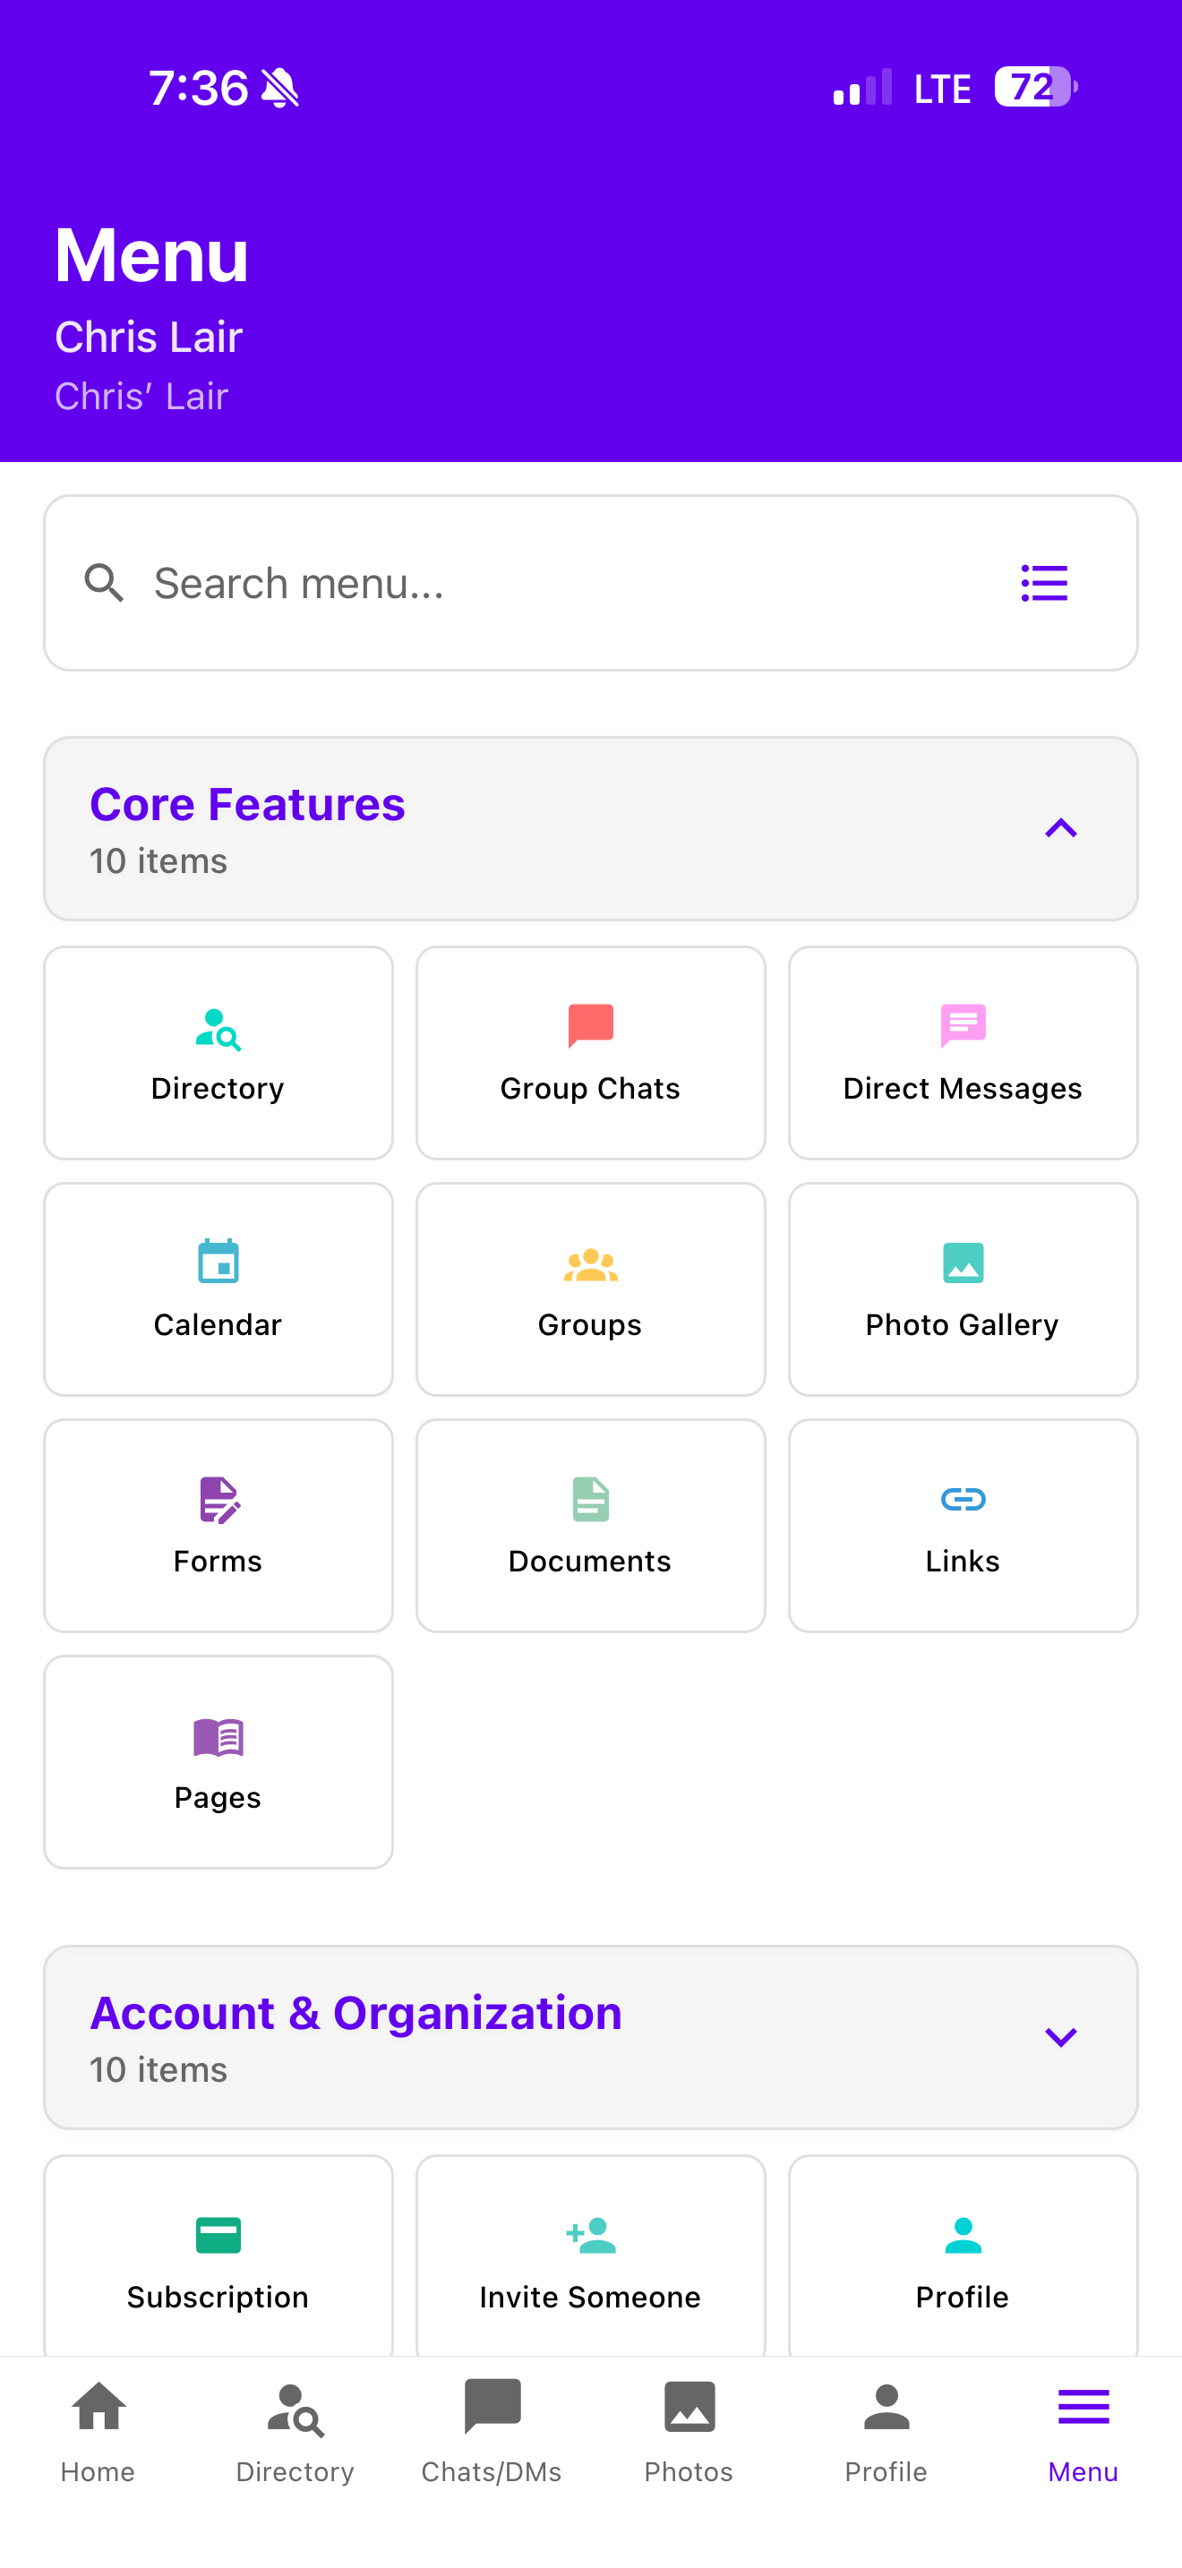
Task: Open the Pages feature
Action: click(x=218, y=1761)
